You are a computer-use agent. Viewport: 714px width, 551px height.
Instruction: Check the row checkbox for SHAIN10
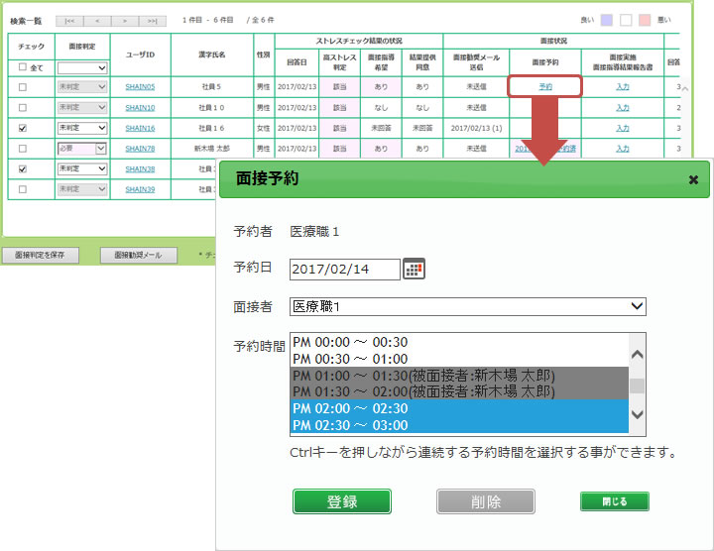(x=22, y=107)
